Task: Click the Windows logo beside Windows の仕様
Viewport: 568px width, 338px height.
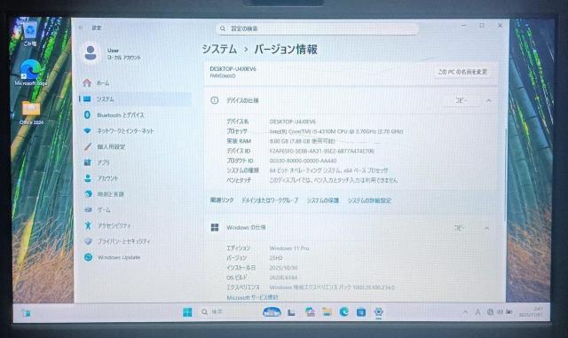Action: click(x=215, y=227)
